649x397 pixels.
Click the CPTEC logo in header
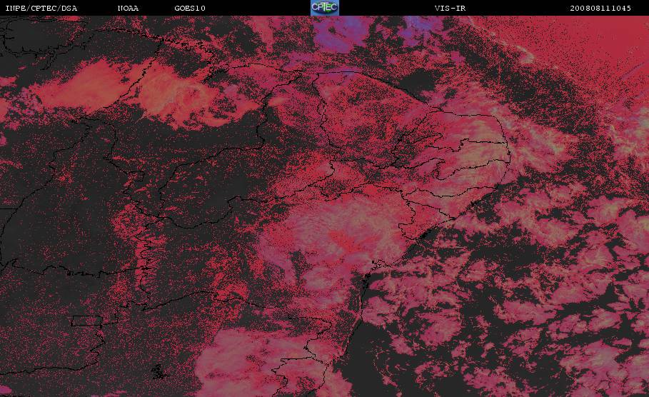tap(324, 7)
